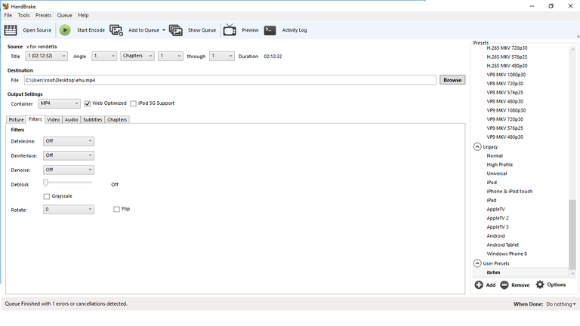The image size is (580, 326).
Task: Click the Add to Queue icon
Action: pyautogui.click(x=116, y=30)
